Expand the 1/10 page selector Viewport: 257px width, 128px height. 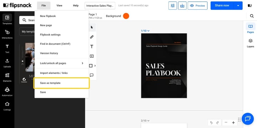145,31
